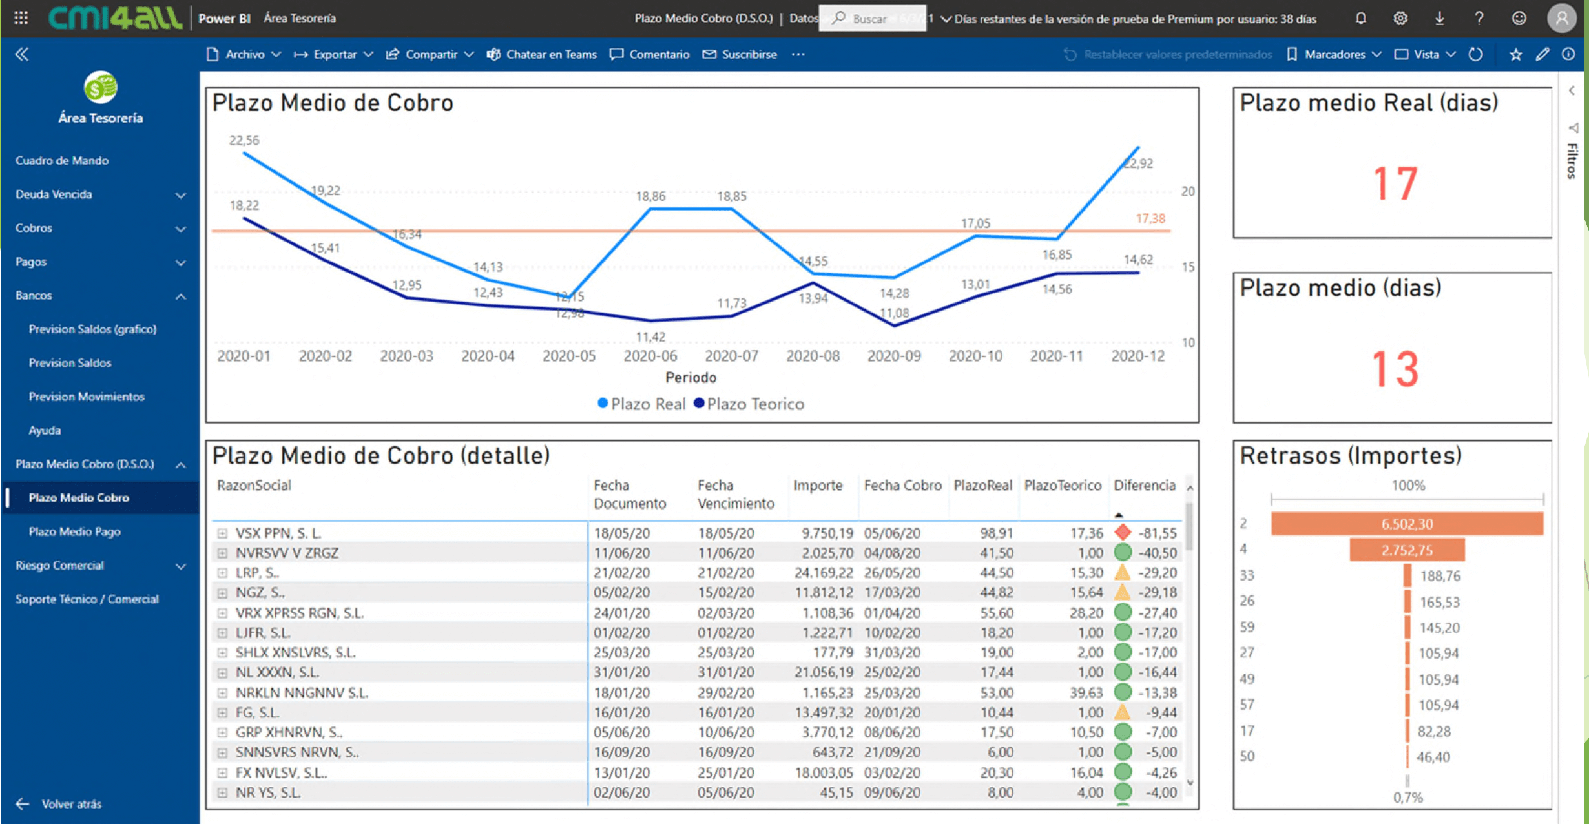
Task: Expand the Deuda Vencida section
Action: pyautogui.click(x=180, y=194)
